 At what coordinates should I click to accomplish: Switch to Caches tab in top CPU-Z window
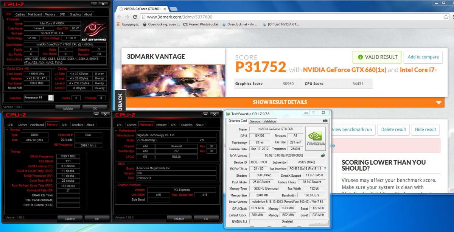pos(20,14)
